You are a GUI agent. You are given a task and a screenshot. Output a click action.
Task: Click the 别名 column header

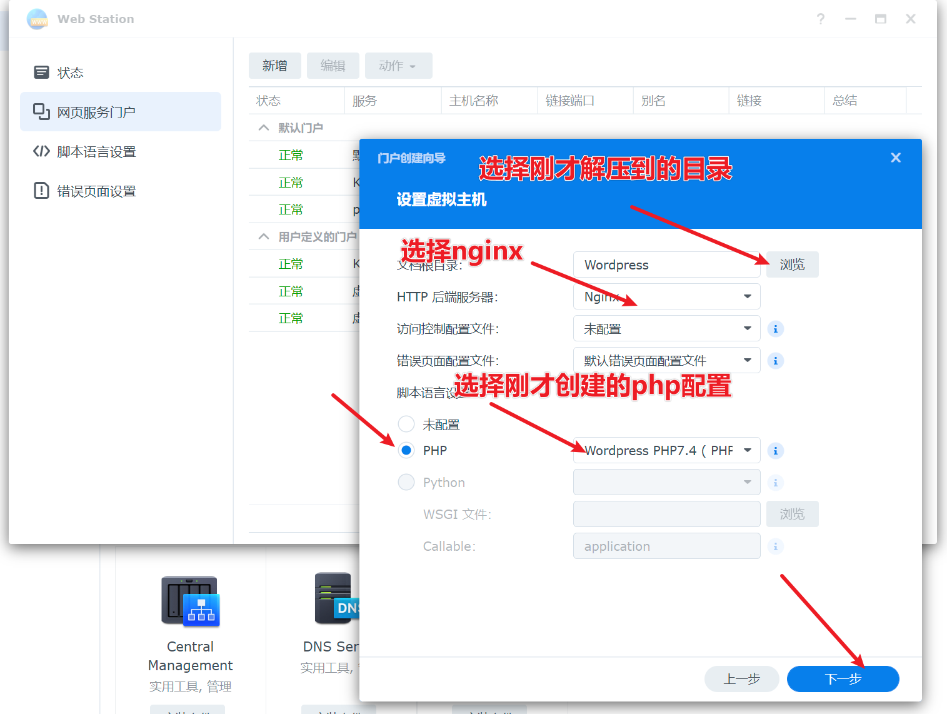pyautogui.click(x=681, y=101)
